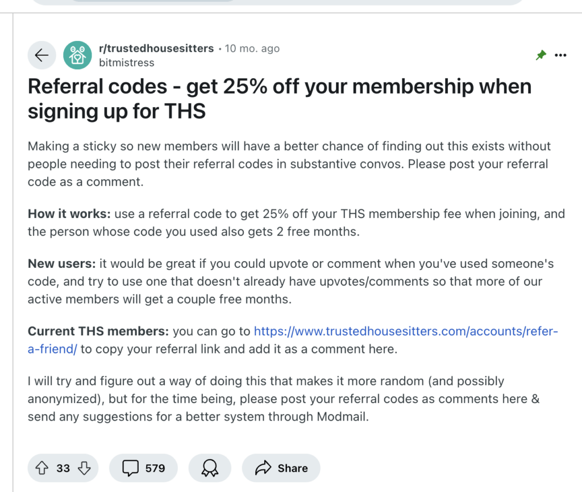
Task: Give an award to this post
Action: pyautogui.click(x=210, y=468)
